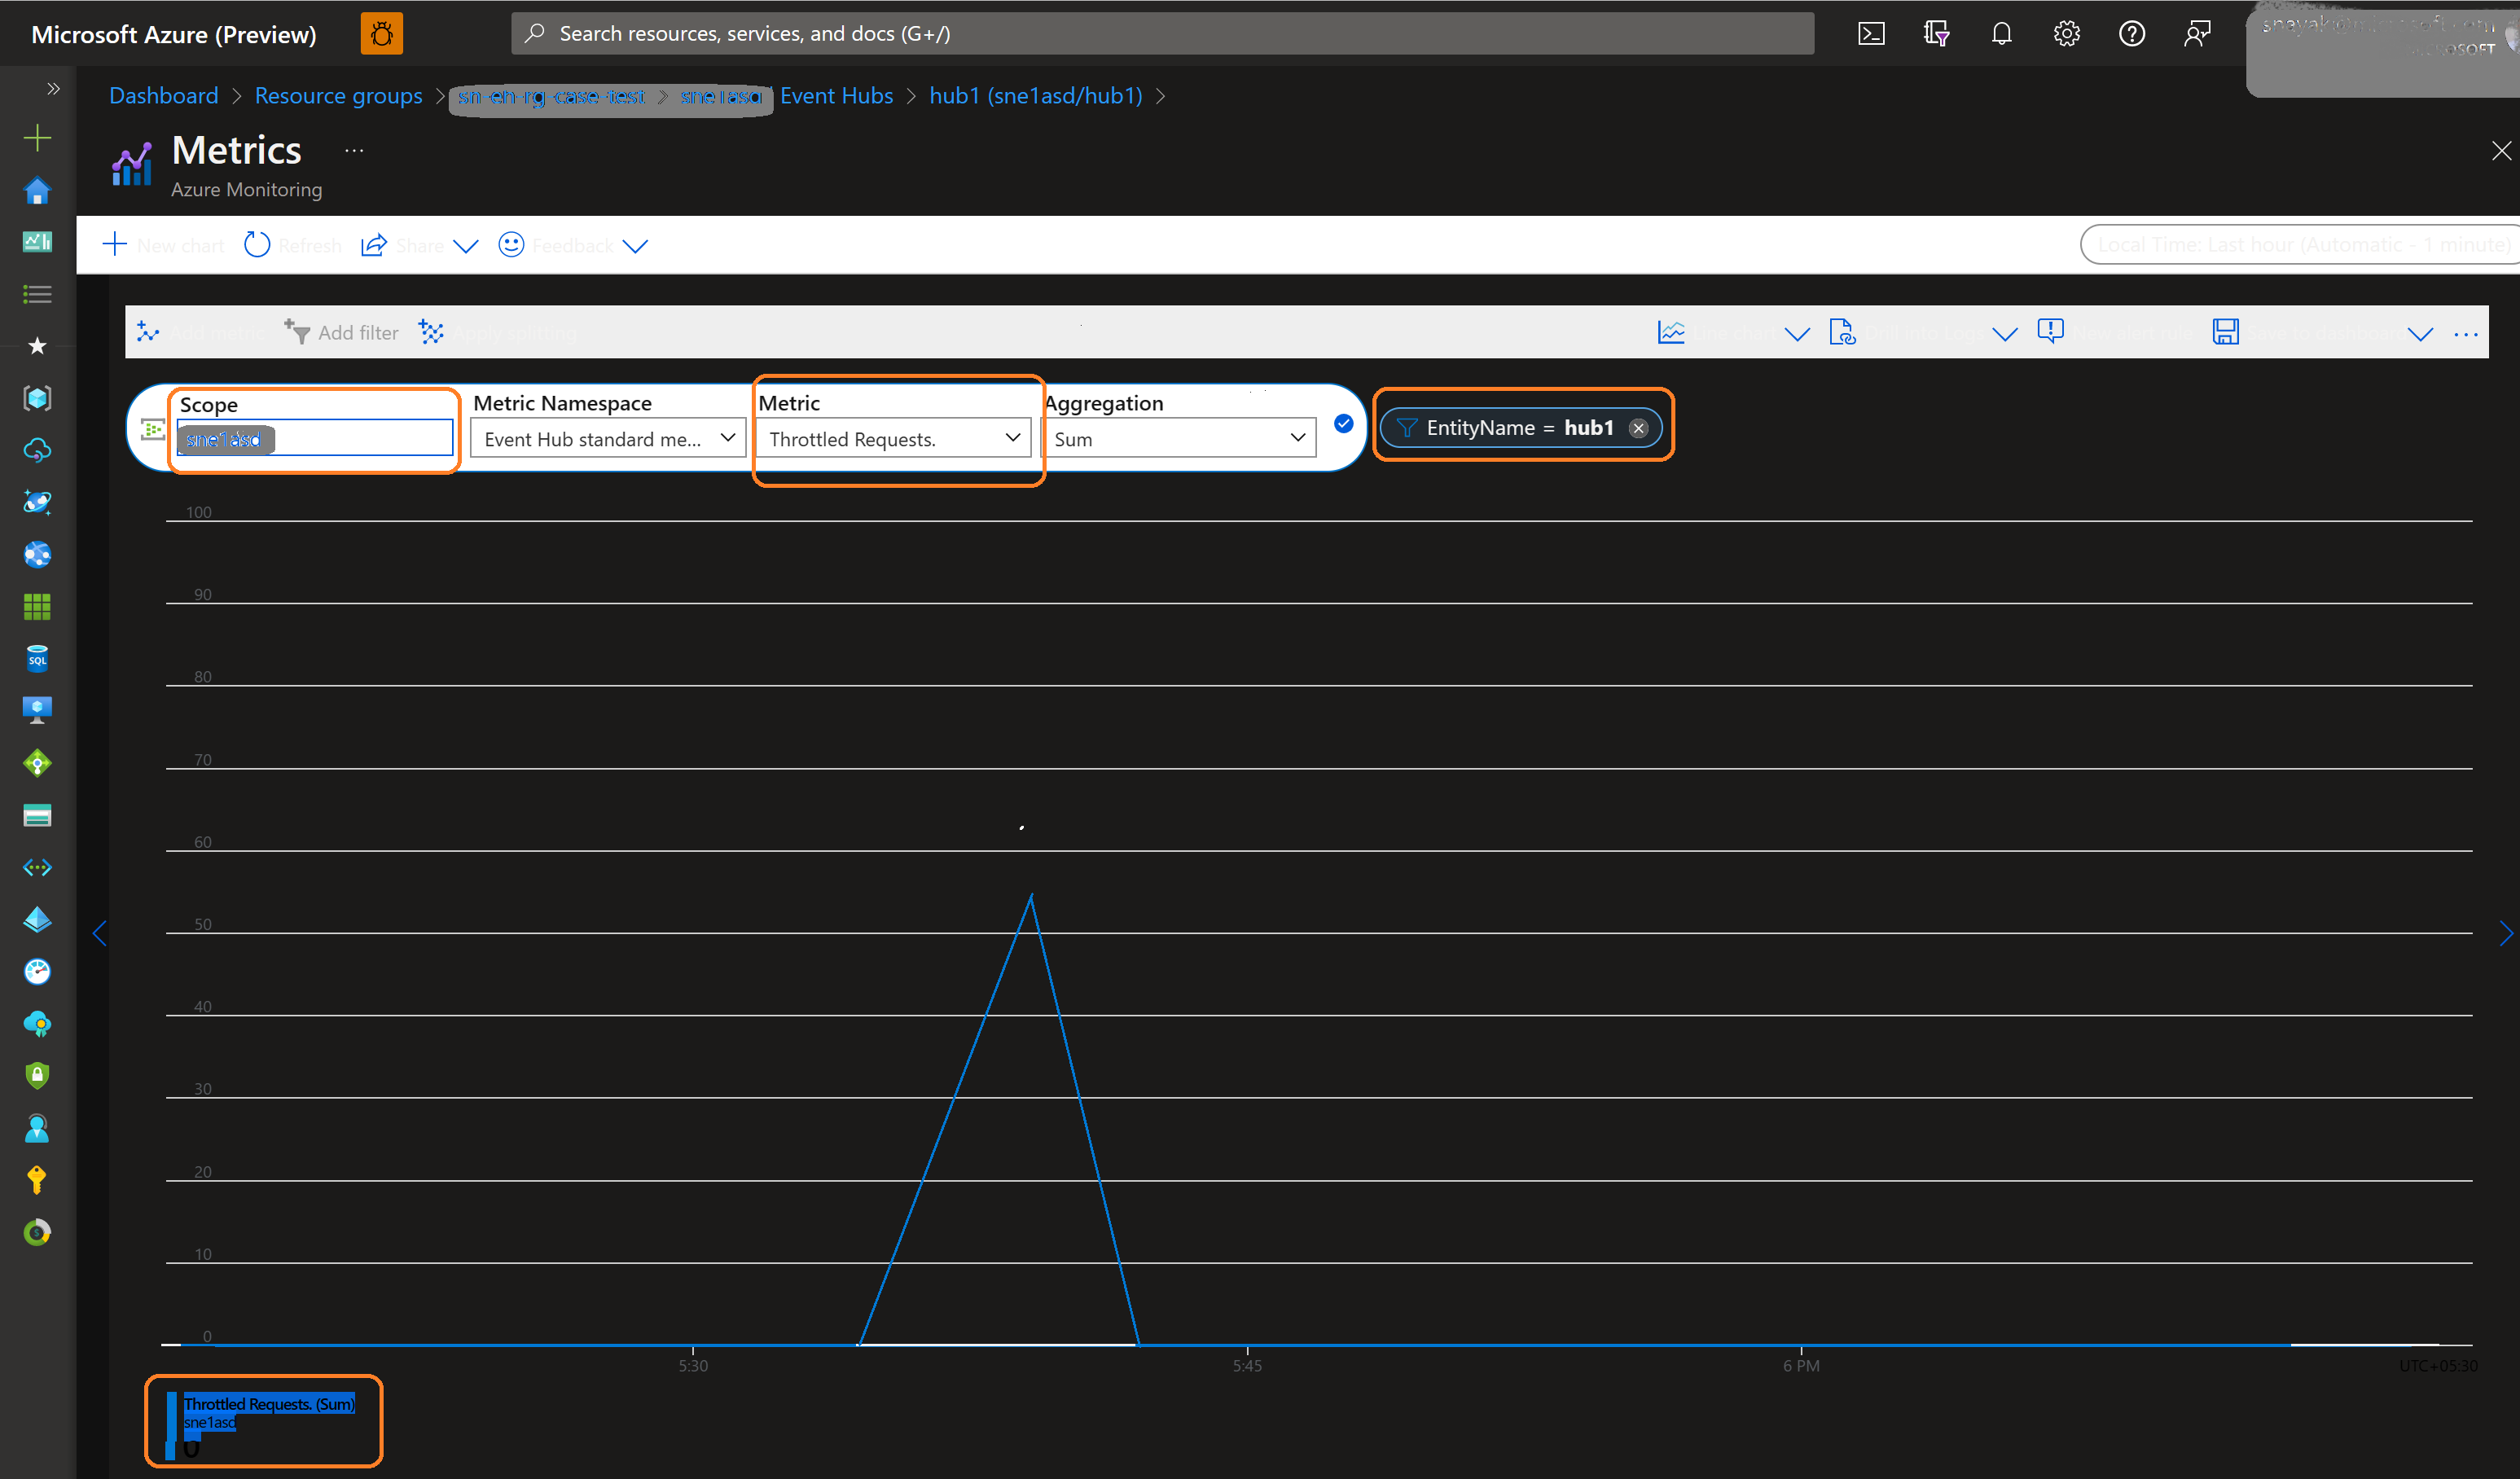Click Create a resource plus icon
This screenshot has height=1479, width=2520.
(37, 138)
